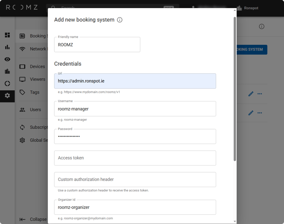Screen dimensions: 284x224
Task: Click 'Use a custom authorization header' hint
Action: (x=103, y=191)
